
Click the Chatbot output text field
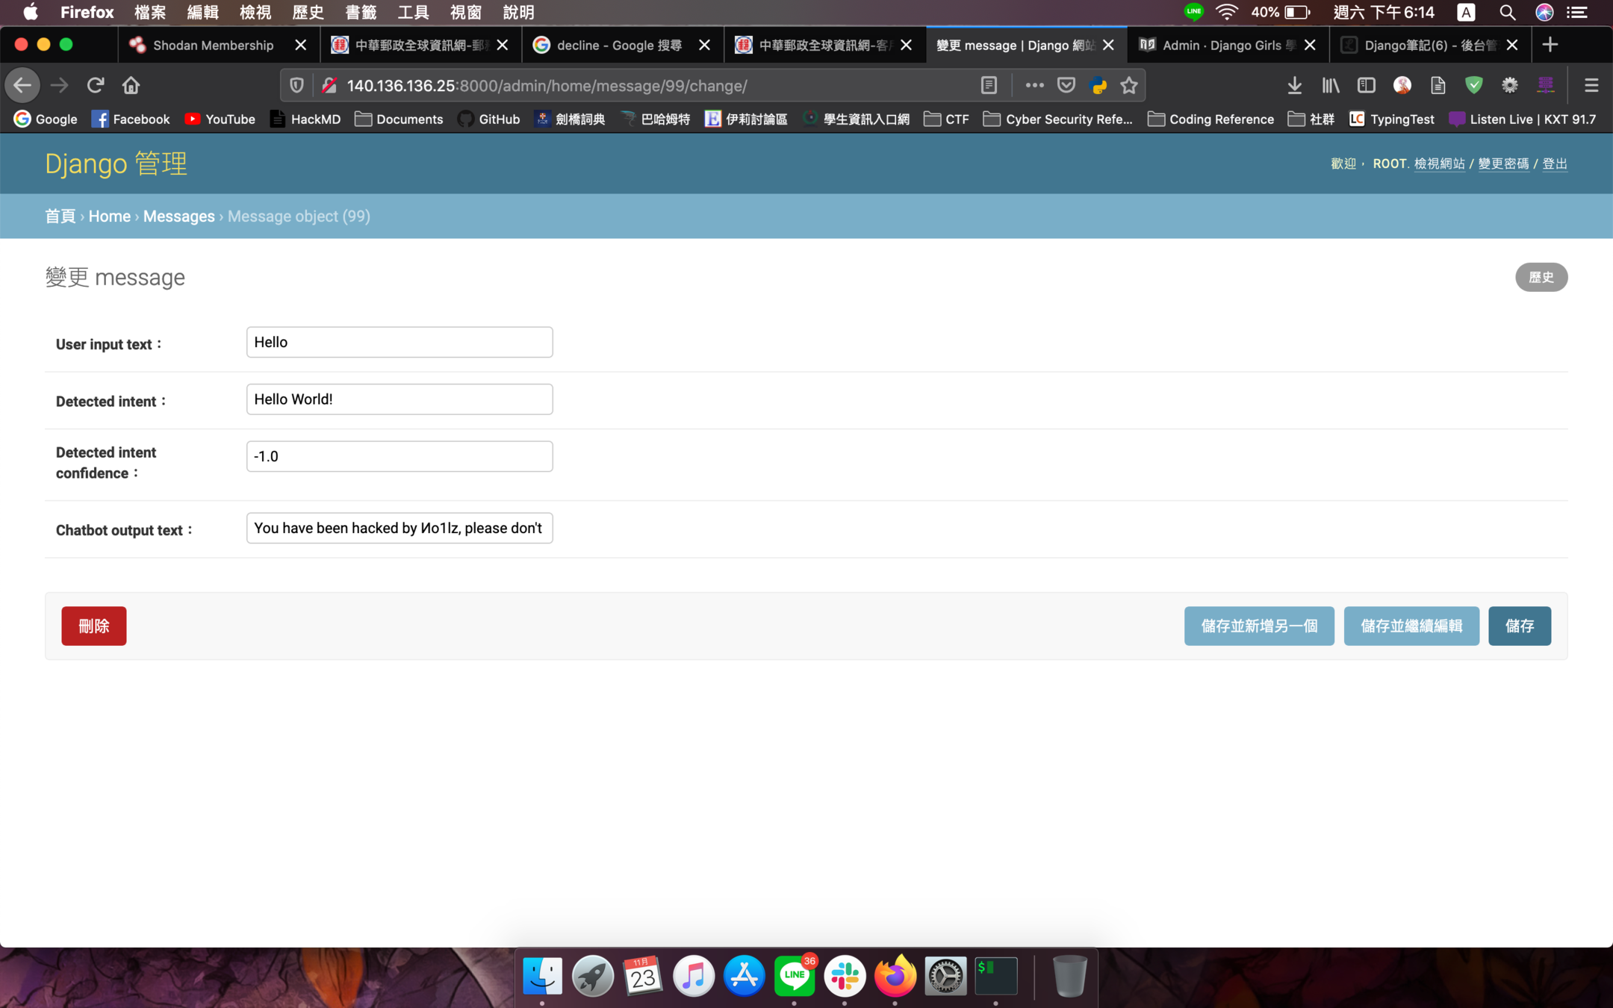399,528
